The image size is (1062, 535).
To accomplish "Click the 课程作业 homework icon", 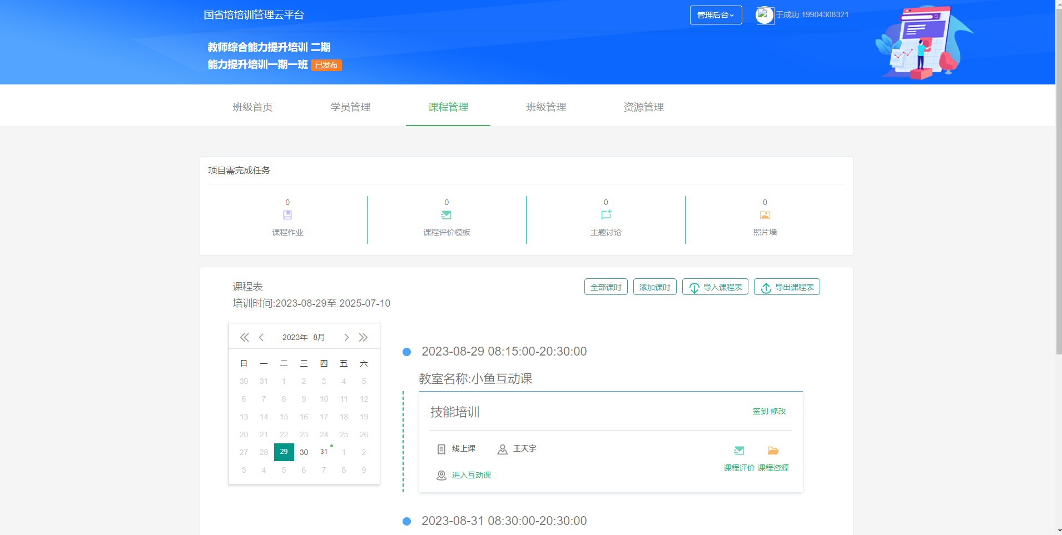I will [x=287, y=215].
